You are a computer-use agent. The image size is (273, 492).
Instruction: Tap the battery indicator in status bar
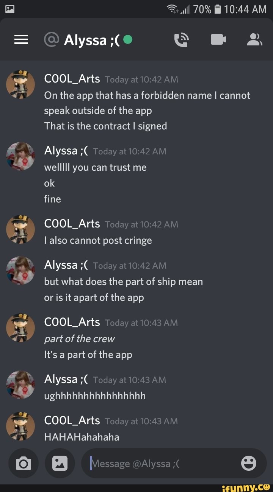[x=217, y=9]
